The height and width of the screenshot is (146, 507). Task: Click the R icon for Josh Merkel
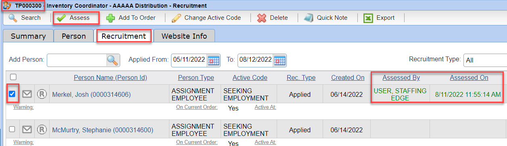coord(42,94)
